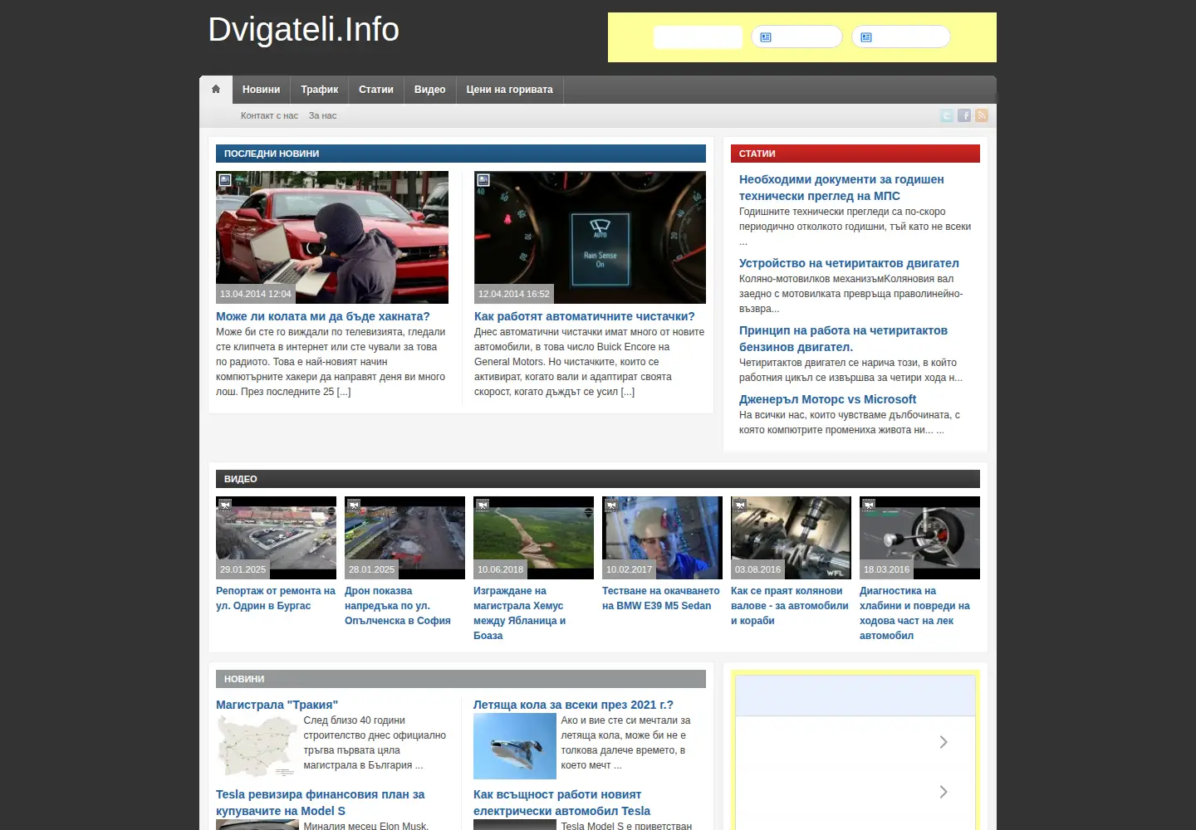1196x830 pixels.
Task: Open the Twitter social icon
Action: click(x=947, y=115)
